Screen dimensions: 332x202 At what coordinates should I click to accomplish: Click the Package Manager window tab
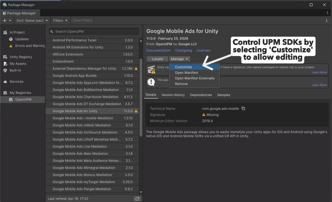point(20,13)
